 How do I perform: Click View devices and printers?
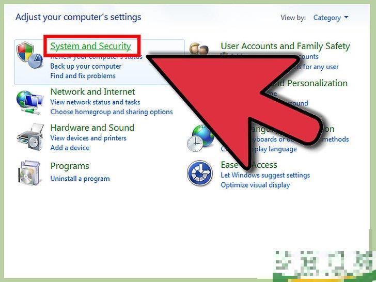click(x=88, y=138)
